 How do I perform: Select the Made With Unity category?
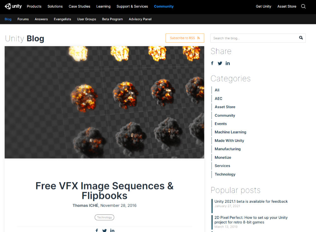[x=229, y=140]
